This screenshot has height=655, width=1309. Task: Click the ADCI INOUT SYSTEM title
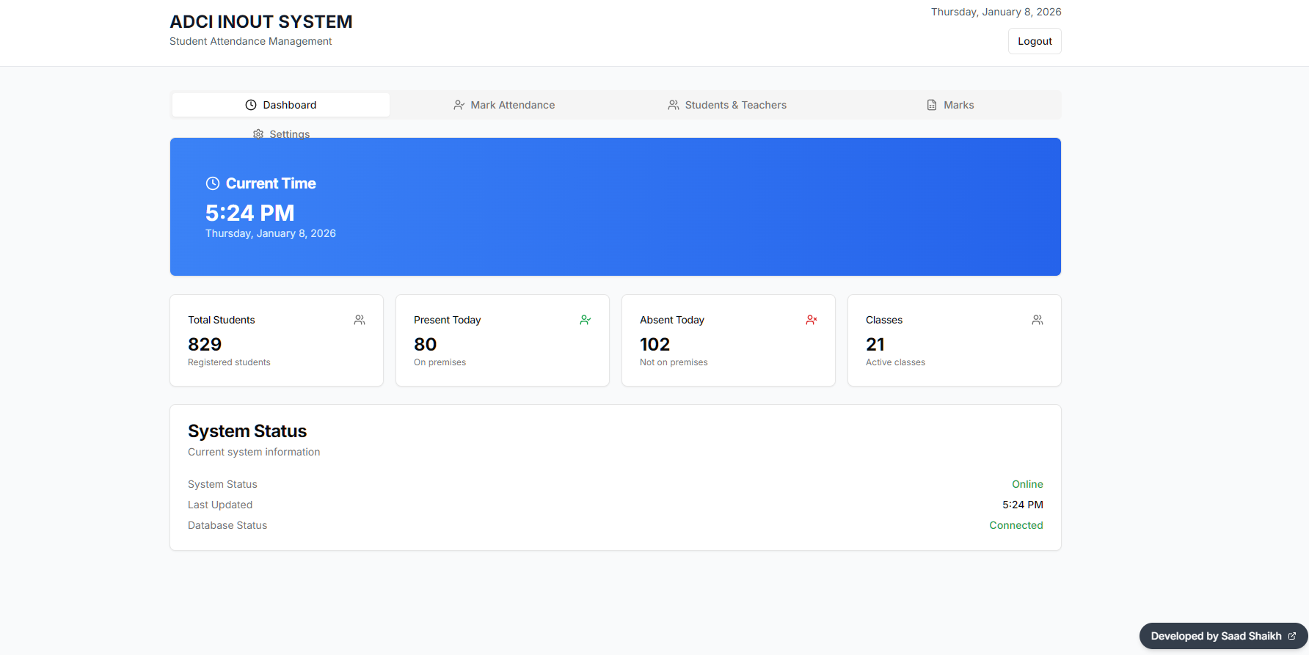pos(261,22)
